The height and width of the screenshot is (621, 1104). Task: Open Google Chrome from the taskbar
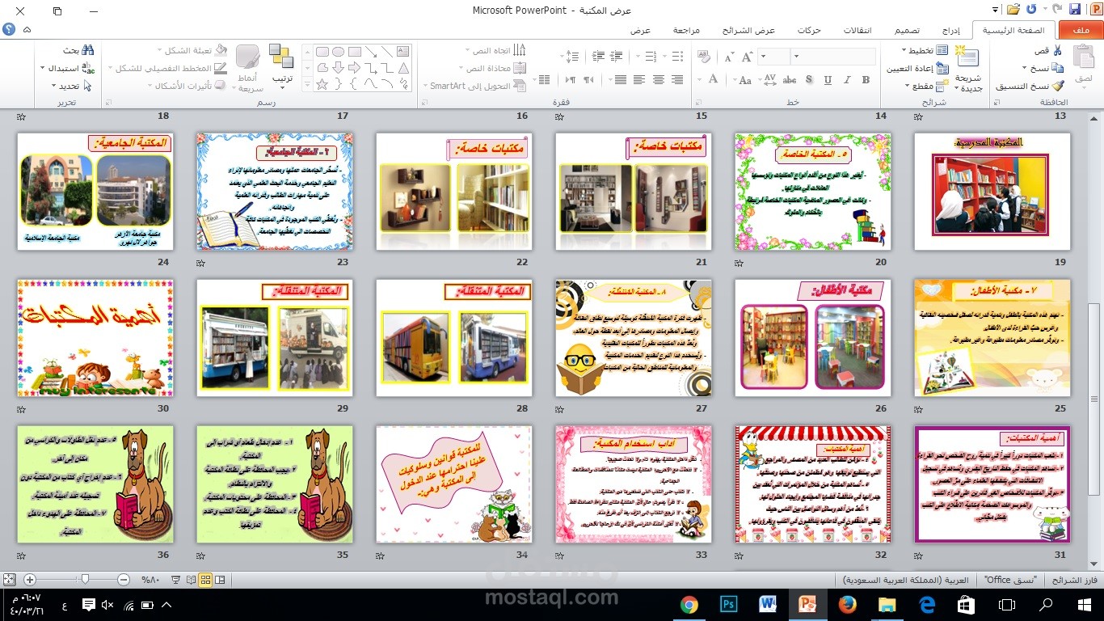[x=689, y=605]
